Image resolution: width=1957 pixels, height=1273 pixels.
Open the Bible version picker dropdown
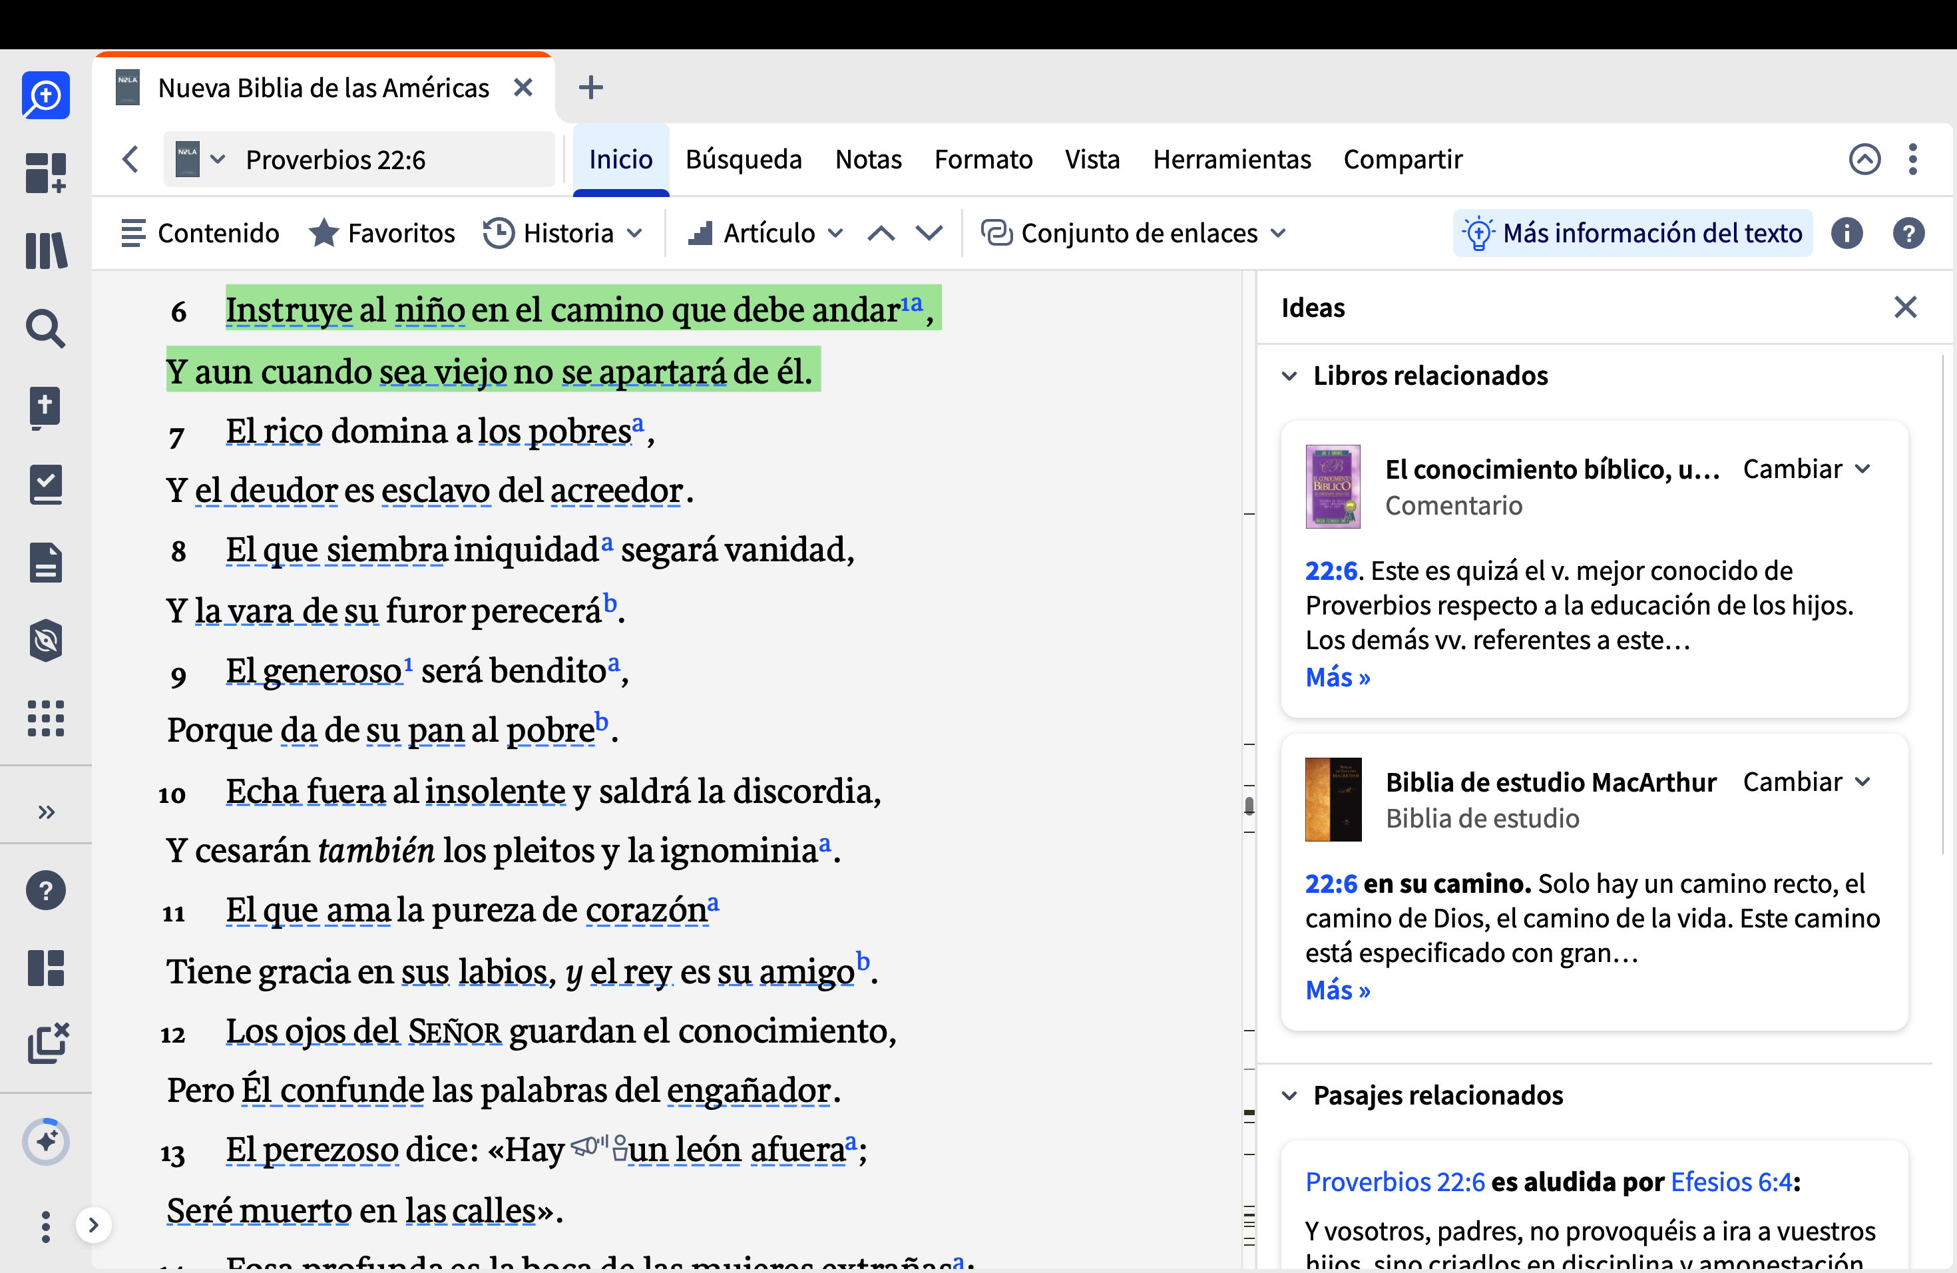point(200,158)
